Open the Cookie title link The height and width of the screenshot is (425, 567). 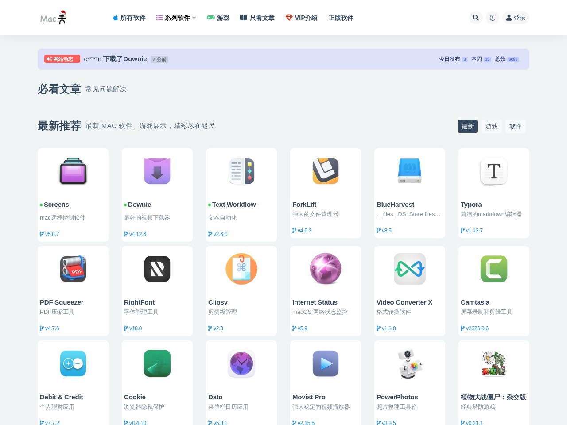(x=135, y=397)
